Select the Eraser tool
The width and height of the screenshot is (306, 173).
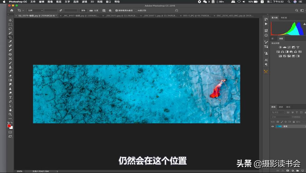[x=10, y=76]
